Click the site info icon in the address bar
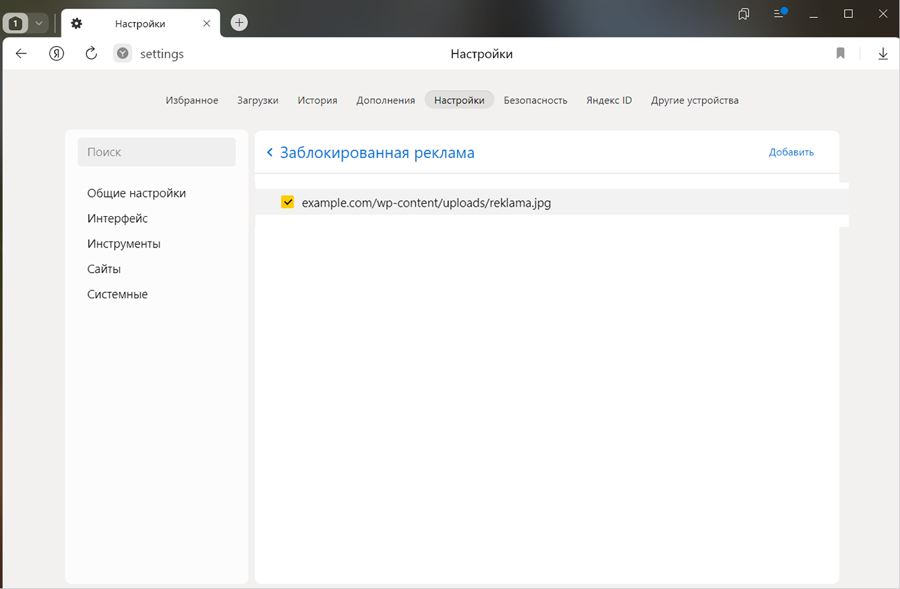The image size is (900, 589). point(122,54)
